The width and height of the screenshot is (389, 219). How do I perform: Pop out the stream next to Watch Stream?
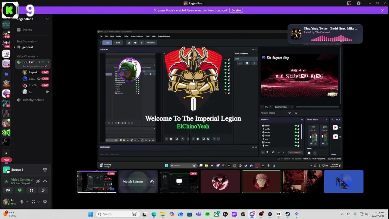point(152,182)
